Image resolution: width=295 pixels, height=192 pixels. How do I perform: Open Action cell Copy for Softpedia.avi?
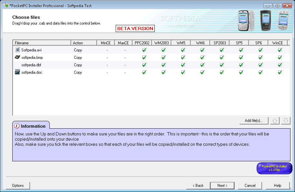point(78,50)
